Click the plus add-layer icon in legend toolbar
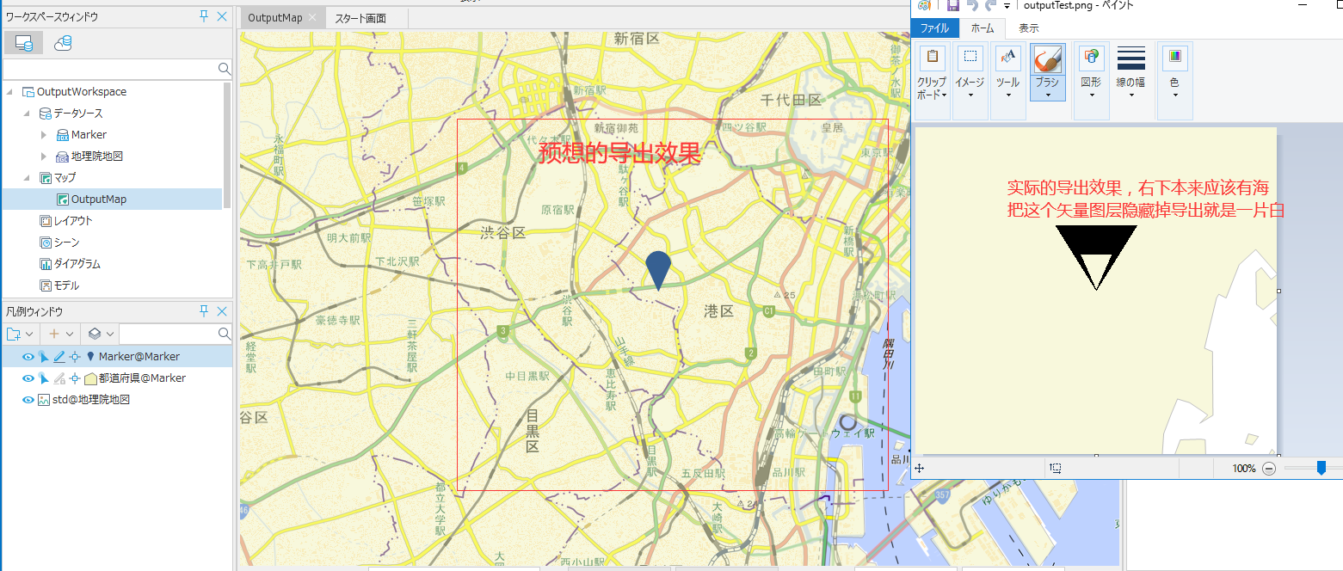Image resolution: width=1343 pixels, height=571 pixels. point(54,334)
